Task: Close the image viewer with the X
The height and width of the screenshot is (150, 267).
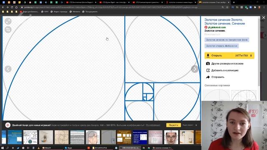Action: point(264,17)
